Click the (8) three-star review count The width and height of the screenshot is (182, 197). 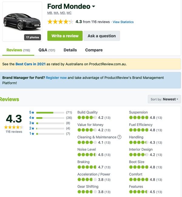(x=68, y=123)
